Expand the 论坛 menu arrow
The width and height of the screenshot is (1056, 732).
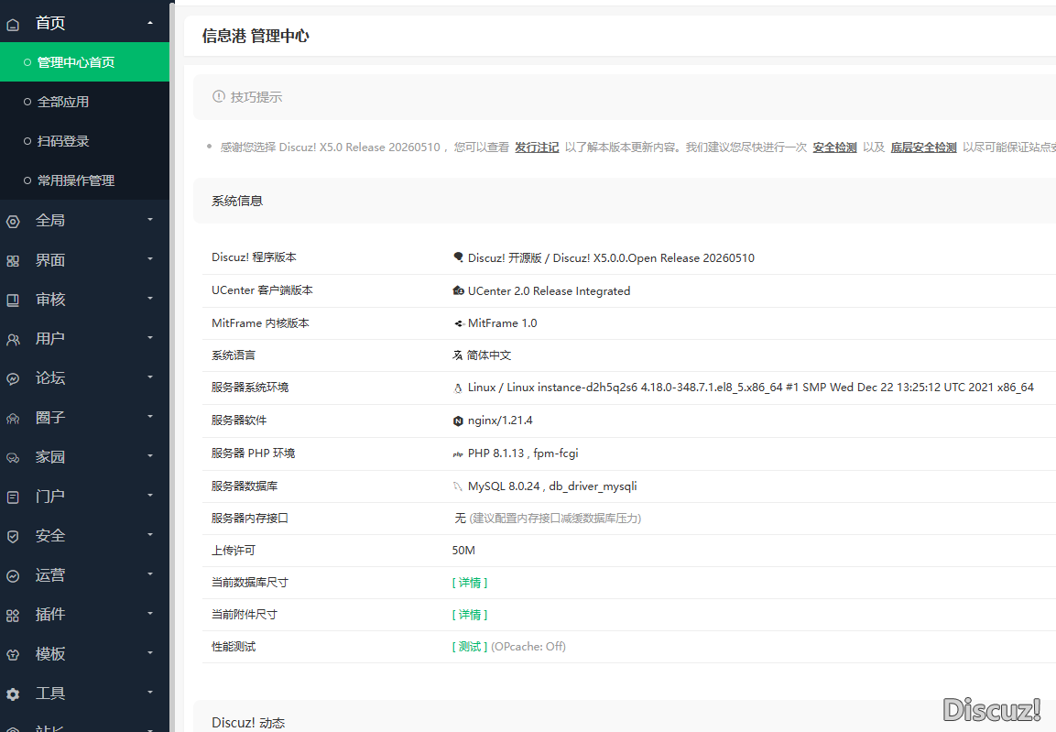point(150,377)
